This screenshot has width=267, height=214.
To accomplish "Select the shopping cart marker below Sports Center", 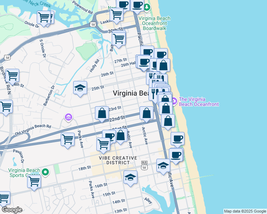I will coord(34,183).
